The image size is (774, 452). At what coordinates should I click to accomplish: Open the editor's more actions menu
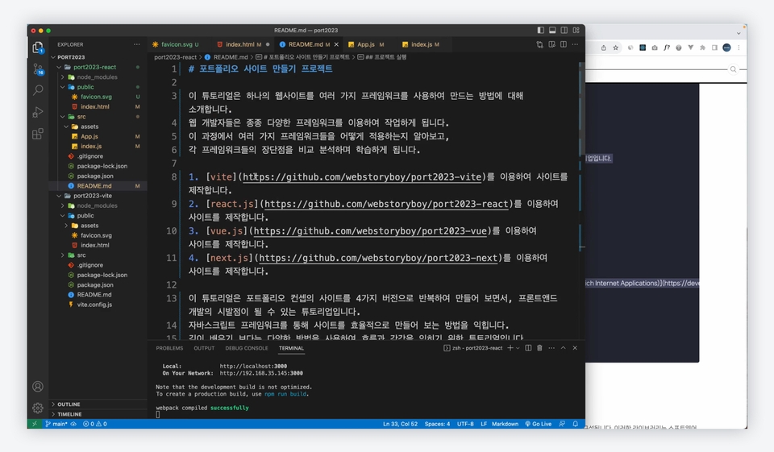pos(575,44)
